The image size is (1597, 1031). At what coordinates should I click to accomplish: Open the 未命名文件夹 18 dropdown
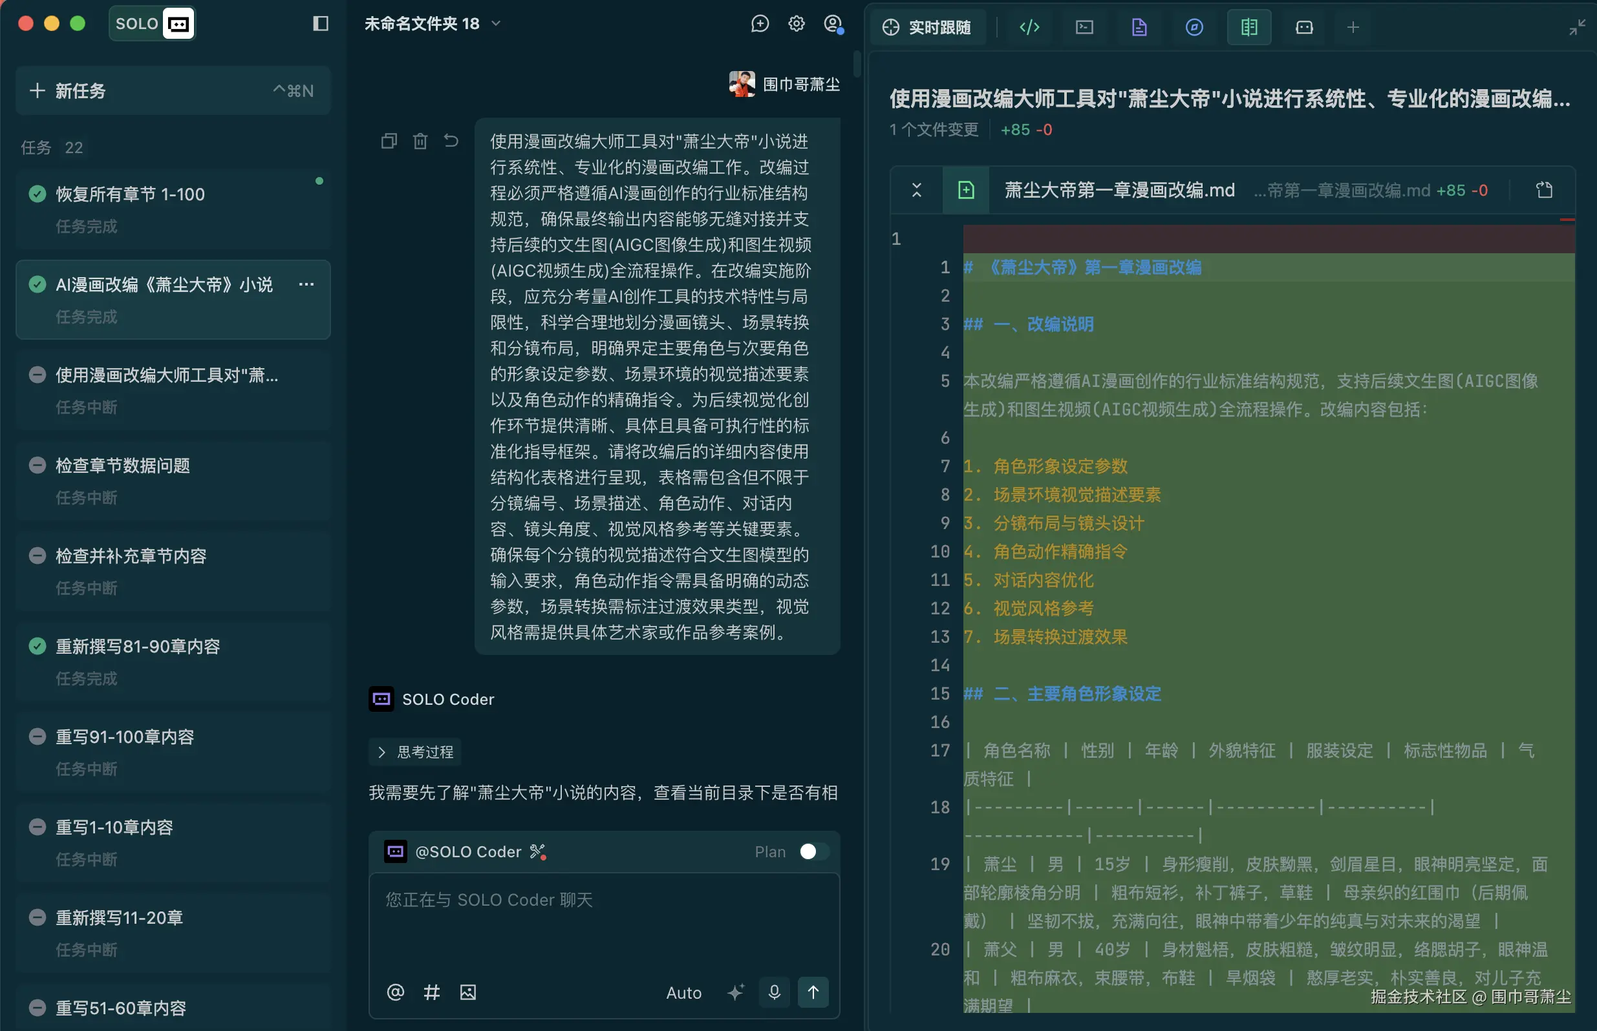(x=497, y=23)
